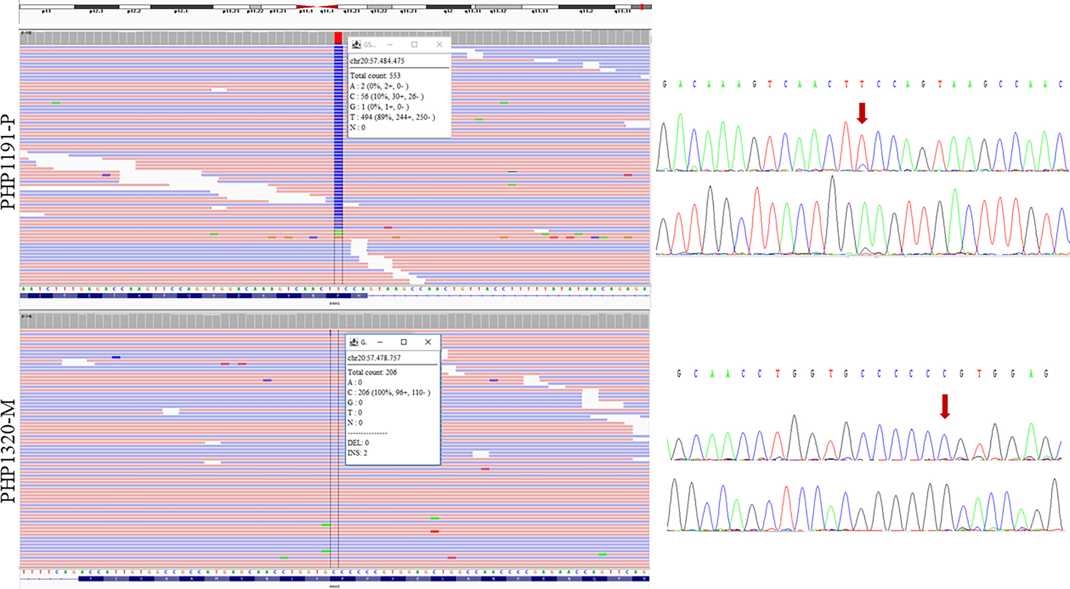Maximize the chr20:57.478.757 popup window
The image size is (1070, 589).
click(x=404, y=342)
